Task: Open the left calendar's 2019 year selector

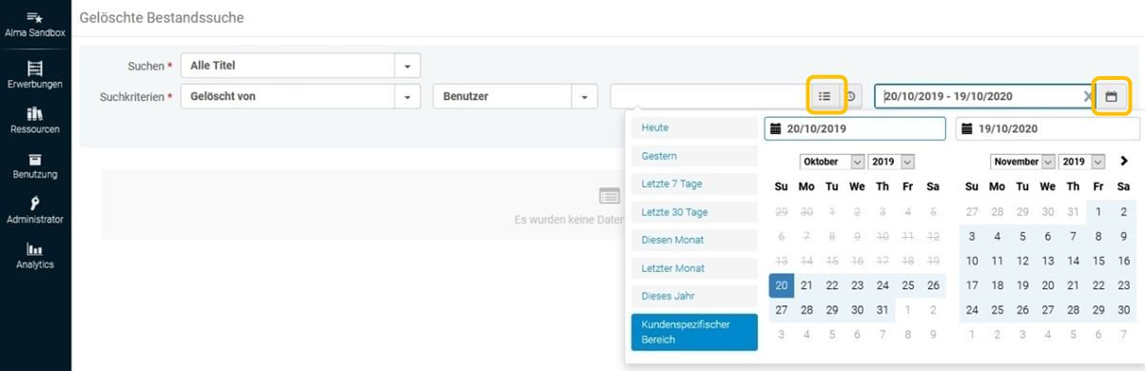Action: [x=892, y=162]
